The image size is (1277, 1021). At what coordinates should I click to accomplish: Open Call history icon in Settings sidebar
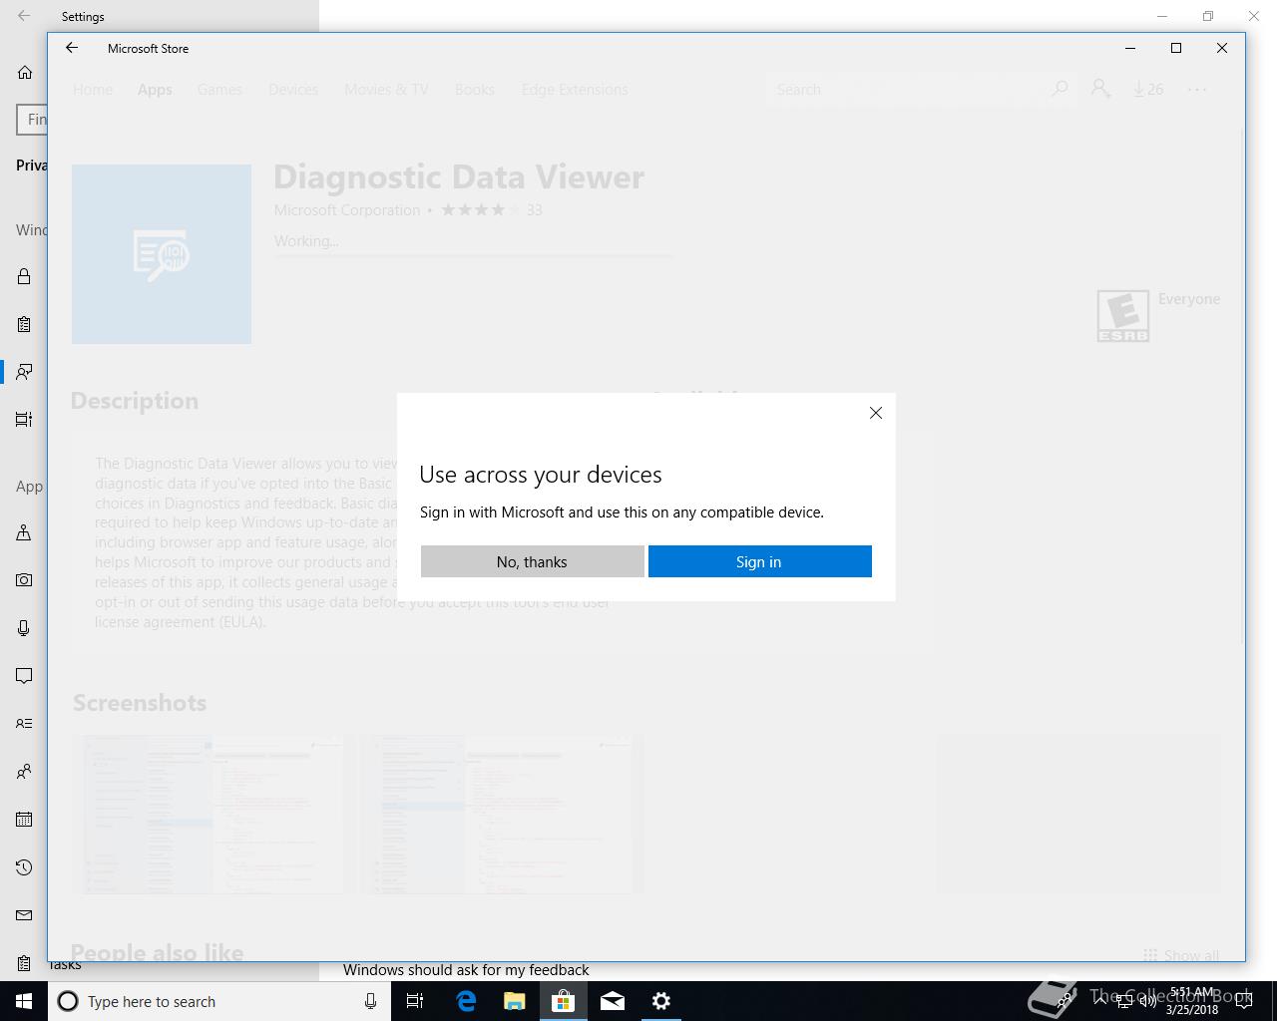24,867
